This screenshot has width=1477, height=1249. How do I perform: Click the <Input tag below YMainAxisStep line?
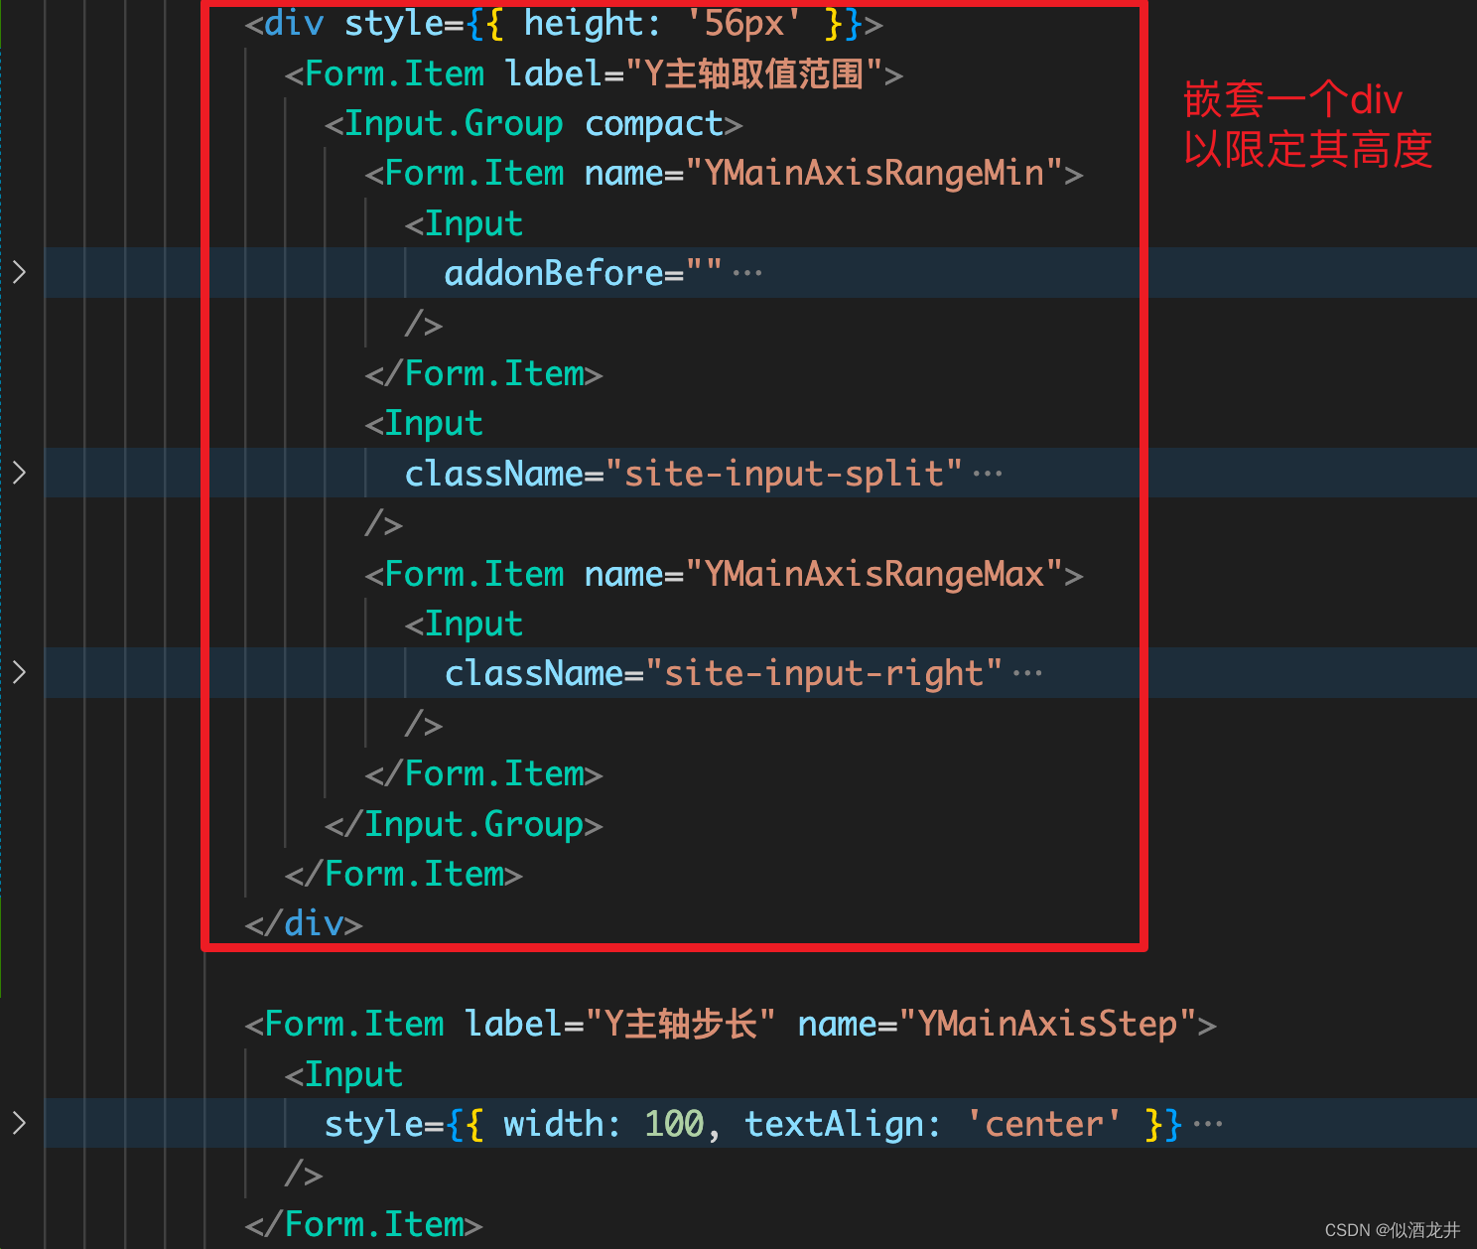(x=343, y=1074)
